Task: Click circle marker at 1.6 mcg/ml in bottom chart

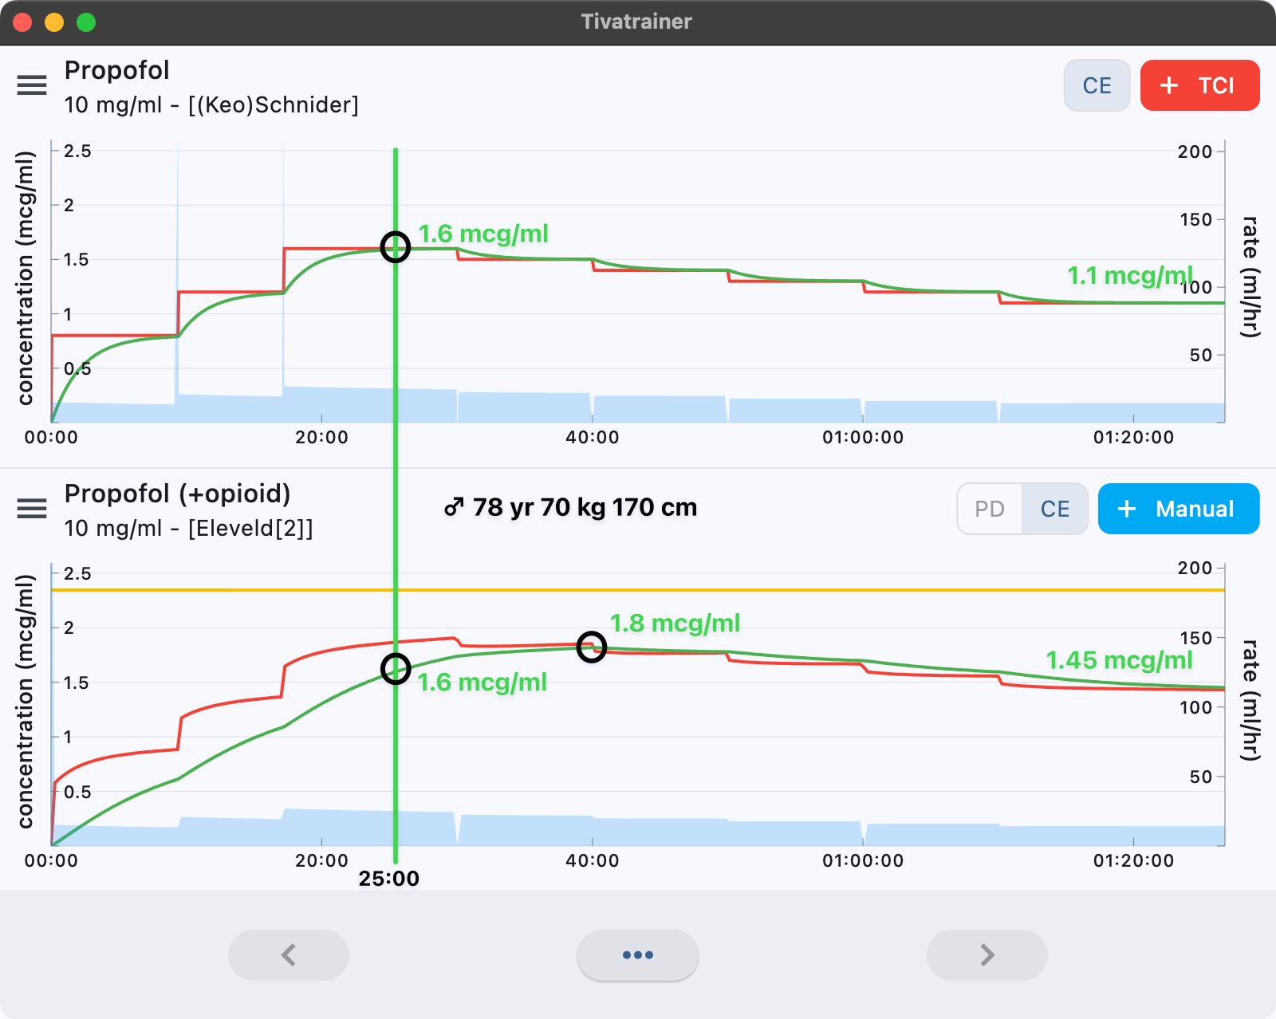Action: point(396,669)
